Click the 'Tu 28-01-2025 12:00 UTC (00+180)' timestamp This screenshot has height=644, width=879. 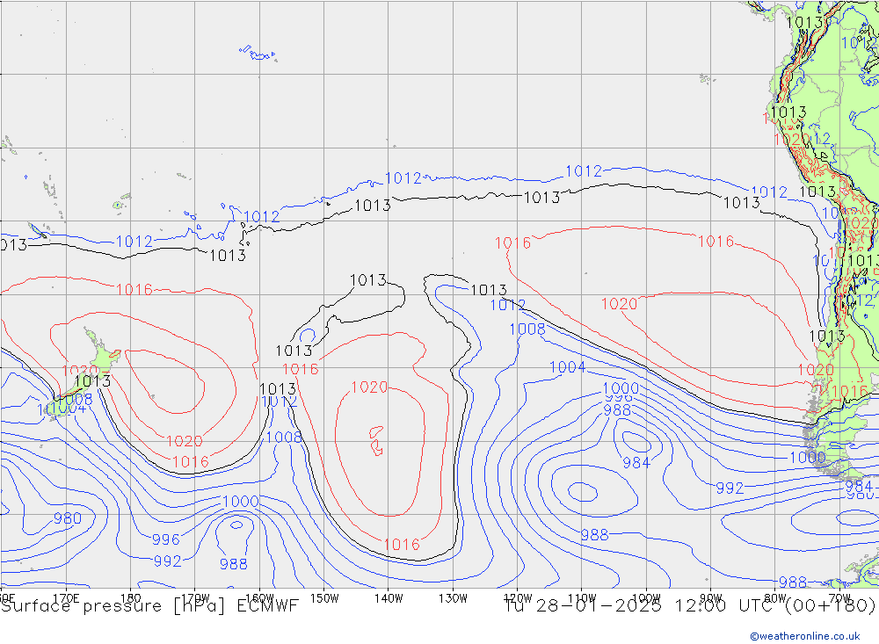click(x=689, y=606)
